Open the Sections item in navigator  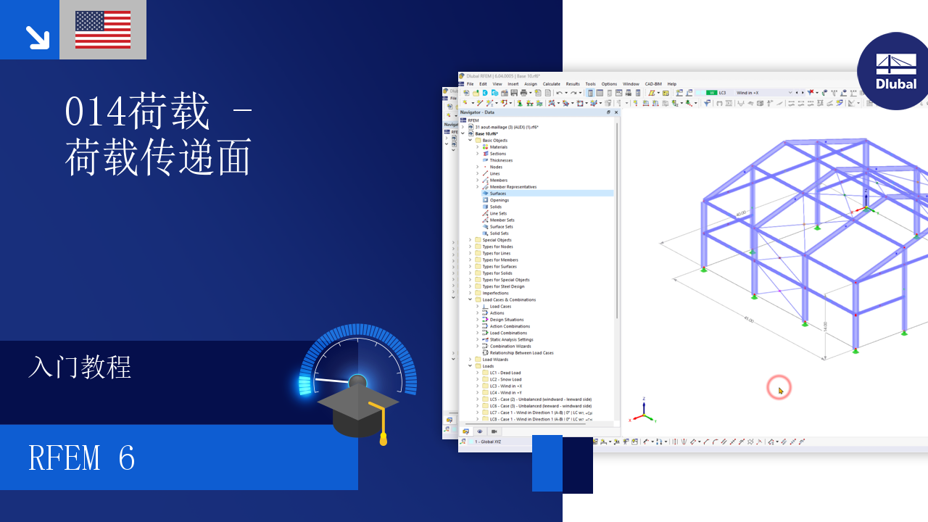point(499,153)
